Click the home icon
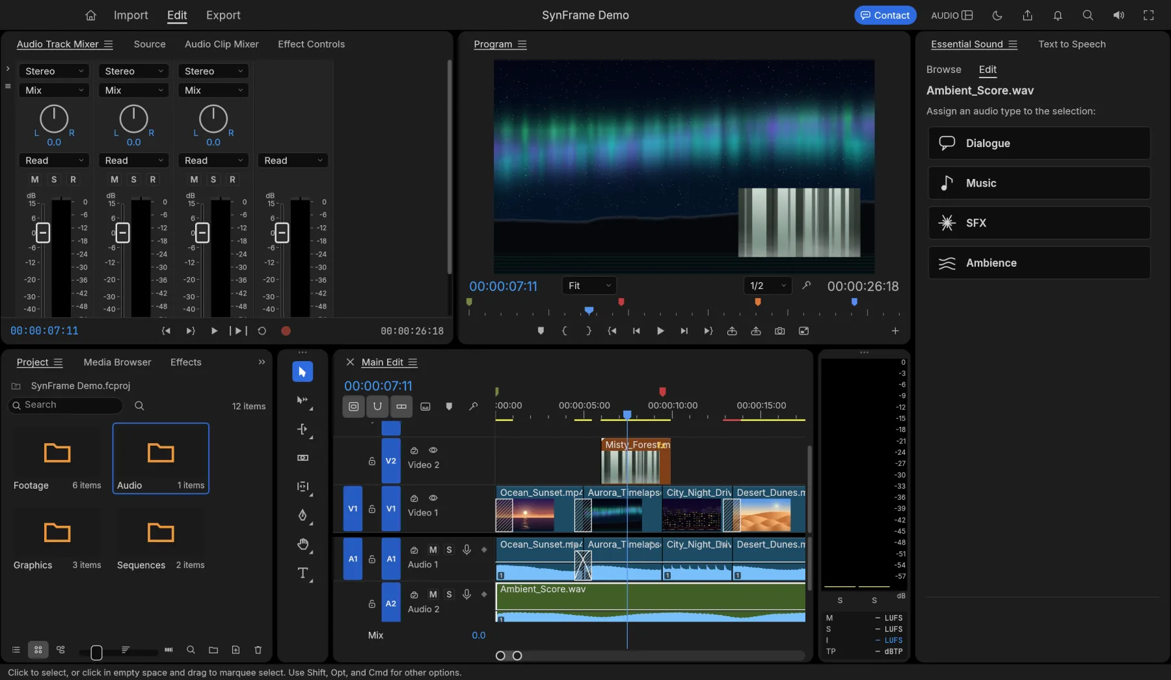This screenshot has height=680, width=1171. tap(91, 15)
